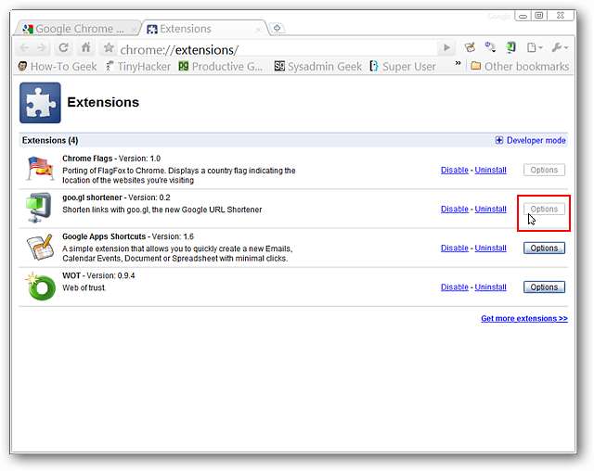
Task: Open the Sysadmin Geek bookmark
Action: (x=317, y=66)
